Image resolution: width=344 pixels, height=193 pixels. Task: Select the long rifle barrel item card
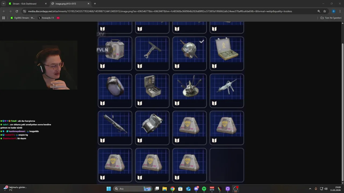click(x=115, y=128)
